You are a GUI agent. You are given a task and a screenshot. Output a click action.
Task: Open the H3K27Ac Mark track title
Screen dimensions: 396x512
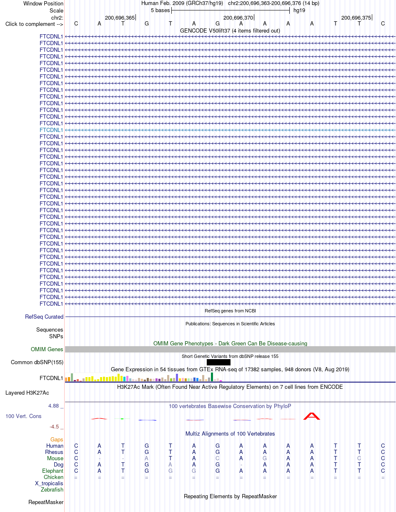230,387
